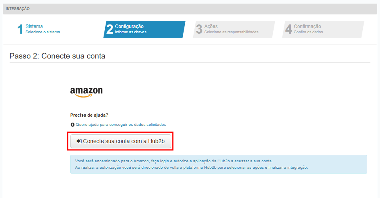Image resolution: width=380 pixels, height=198 pixels.
Task: Open the Confirmação step
Action: (x=323, y=29)
